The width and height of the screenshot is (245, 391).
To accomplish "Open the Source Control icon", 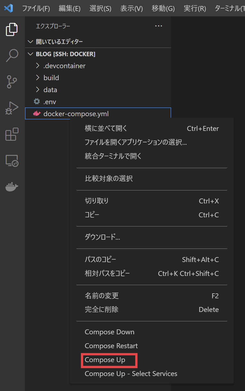I will click(x=12, y=82).
